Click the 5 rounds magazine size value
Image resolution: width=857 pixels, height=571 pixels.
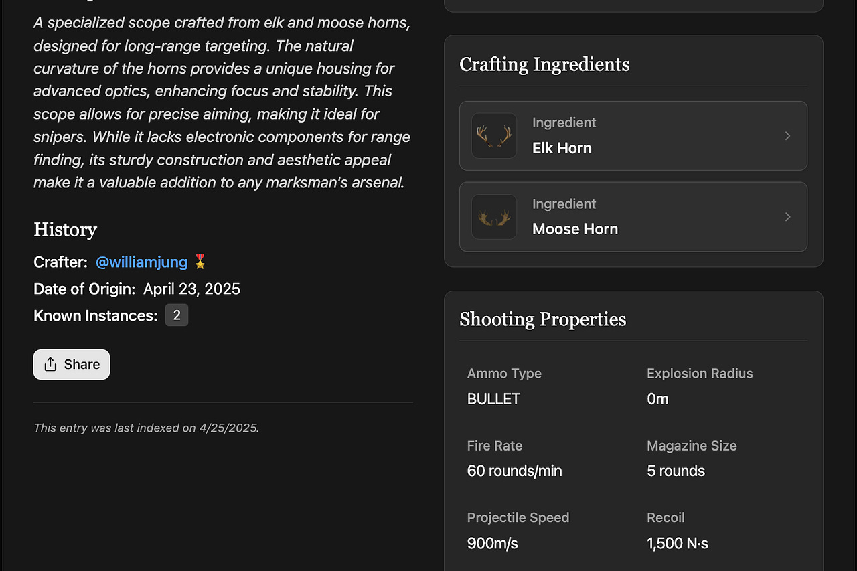[676, 471]
